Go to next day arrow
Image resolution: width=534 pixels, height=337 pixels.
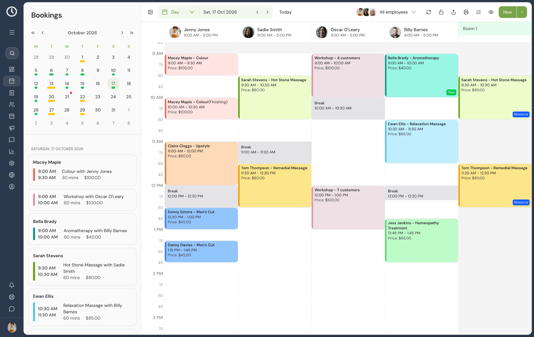[x=268, y=12]
